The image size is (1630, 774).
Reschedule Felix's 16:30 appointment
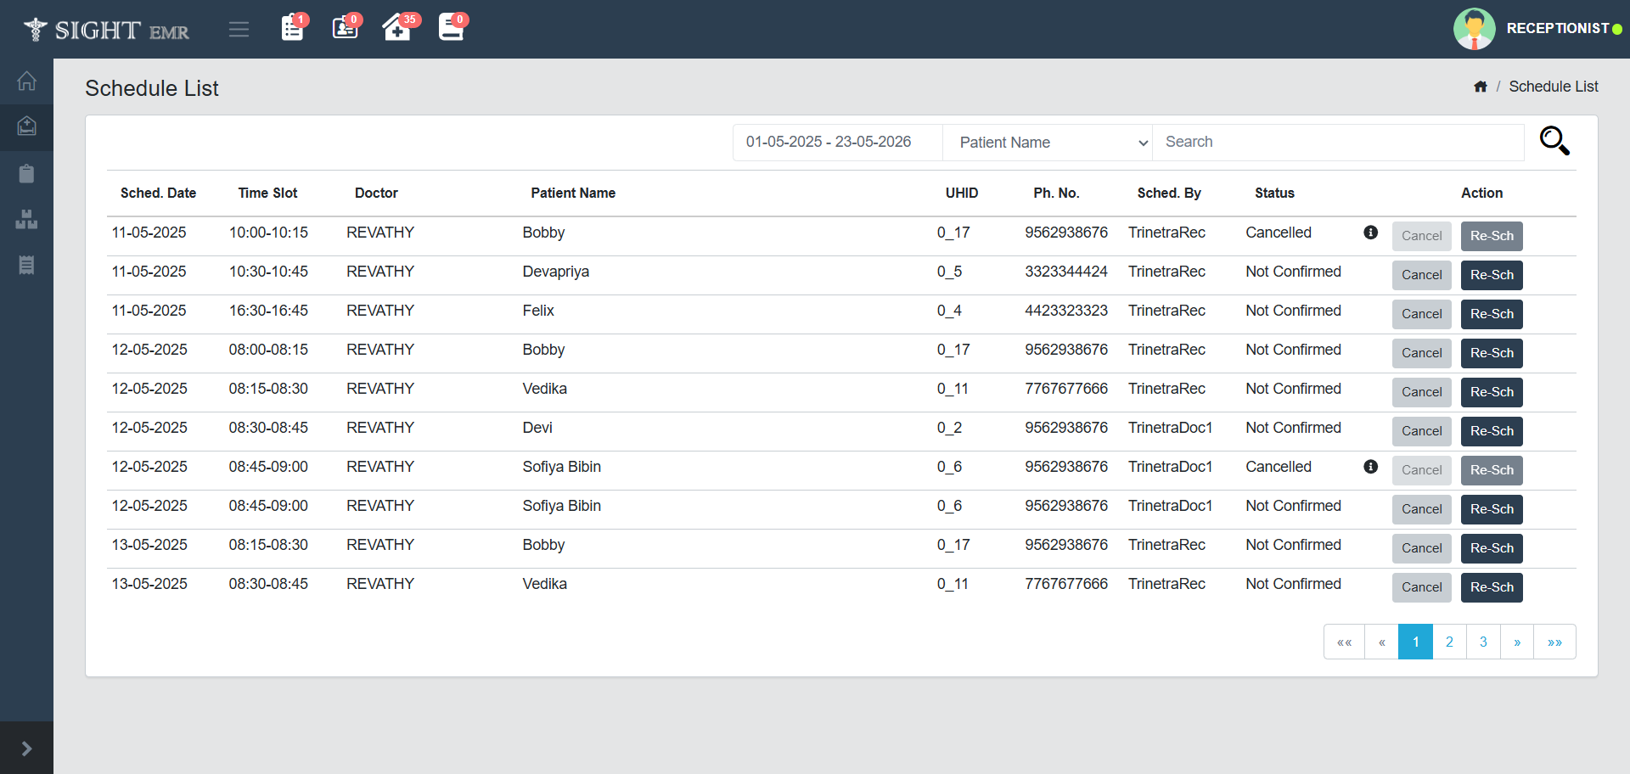point(1492,314)
